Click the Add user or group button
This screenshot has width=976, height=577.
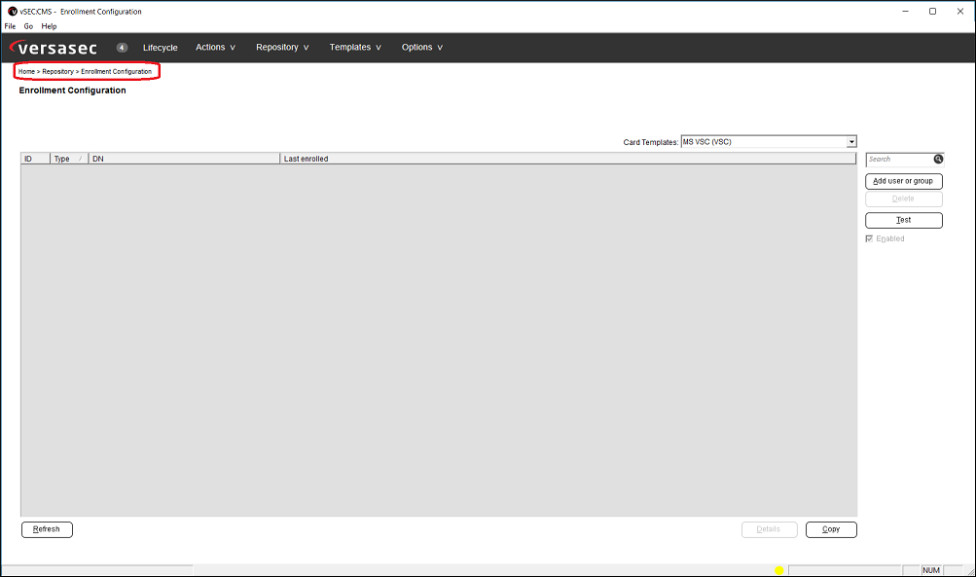tap(904, 181)
